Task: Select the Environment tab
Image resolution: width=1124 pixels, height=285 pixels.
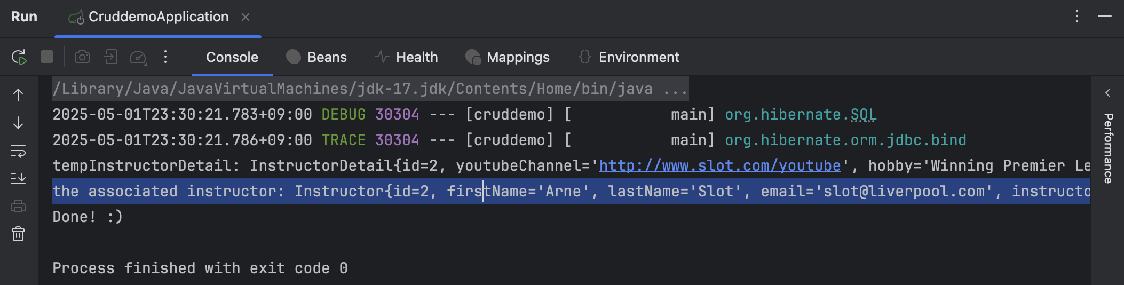Action: tap(629, 57)
